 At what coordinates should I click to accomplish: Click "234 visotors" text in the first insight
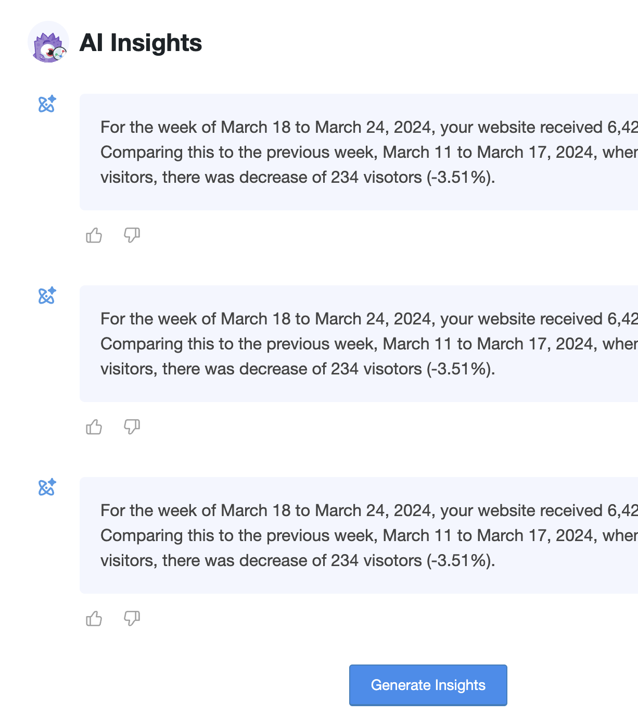tap(376, 178)
